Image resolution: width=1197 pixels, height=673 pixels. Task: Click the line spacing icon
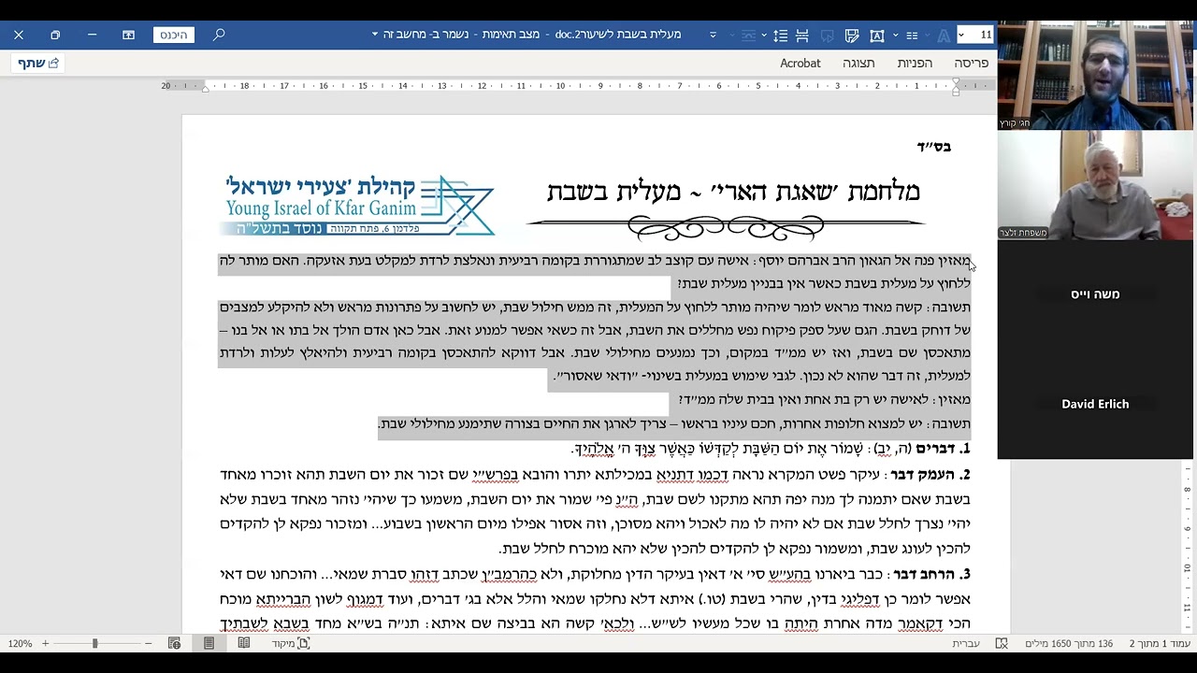tap(780, 36)
